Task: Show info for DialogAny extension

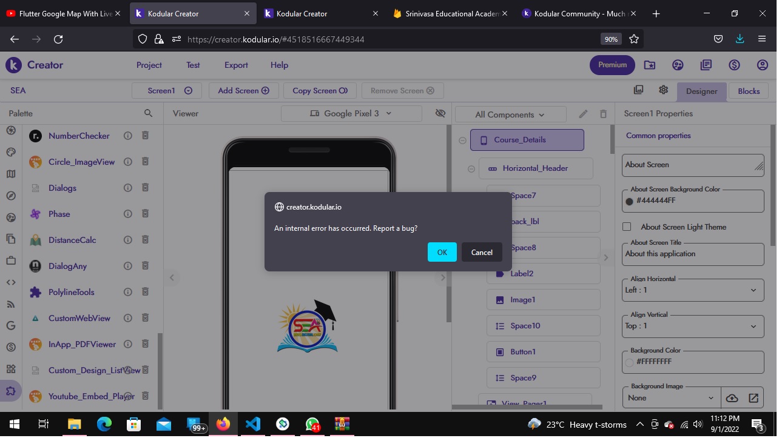Action: [127, 266]
